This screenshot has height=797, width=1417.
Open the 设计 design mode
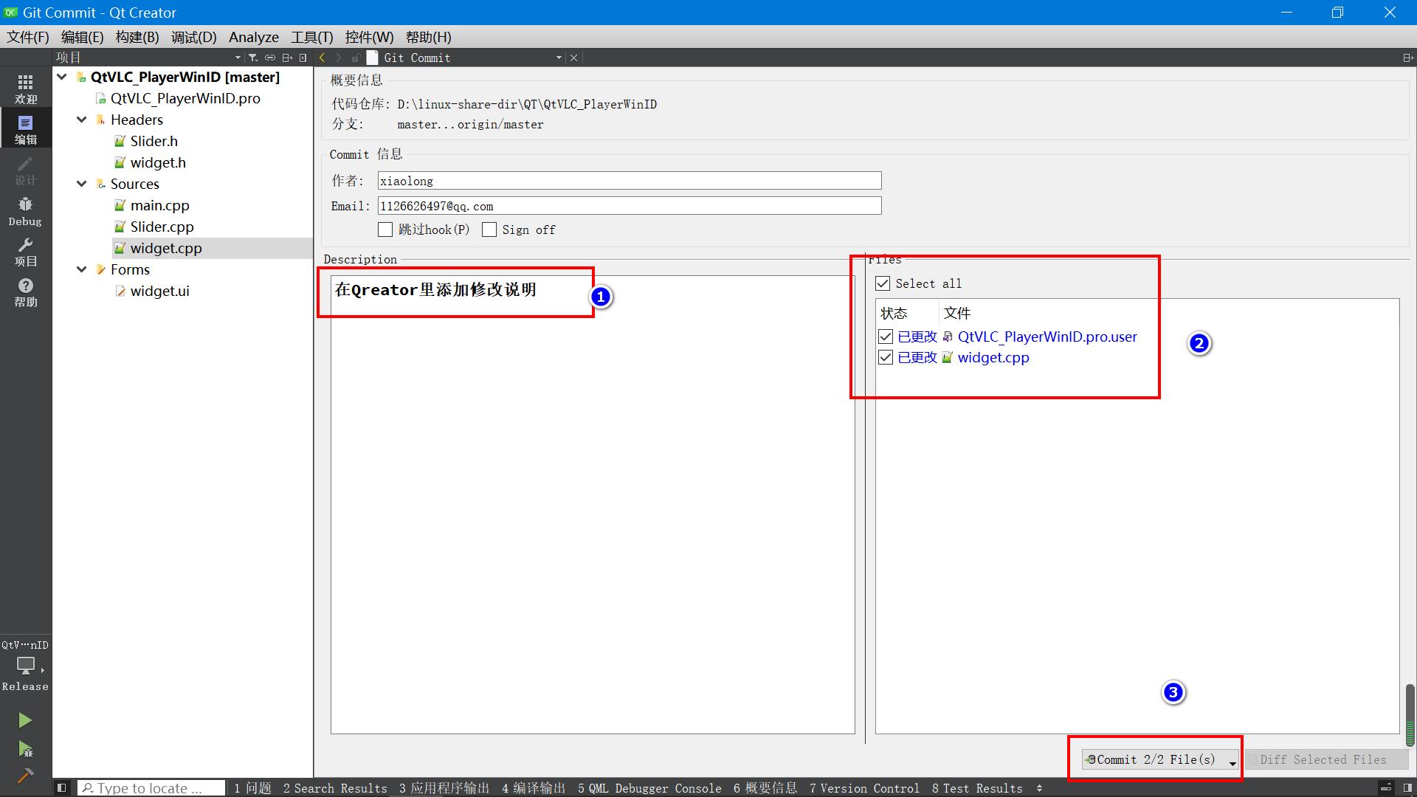(x=25, y=170)
